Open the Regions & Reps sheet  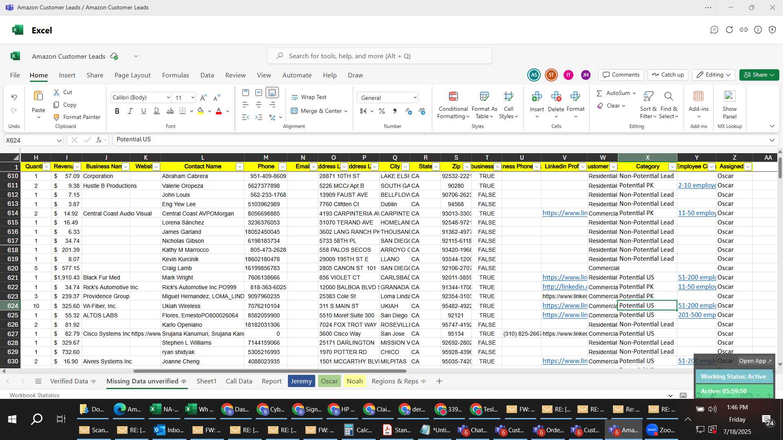(x=395, y=381)
